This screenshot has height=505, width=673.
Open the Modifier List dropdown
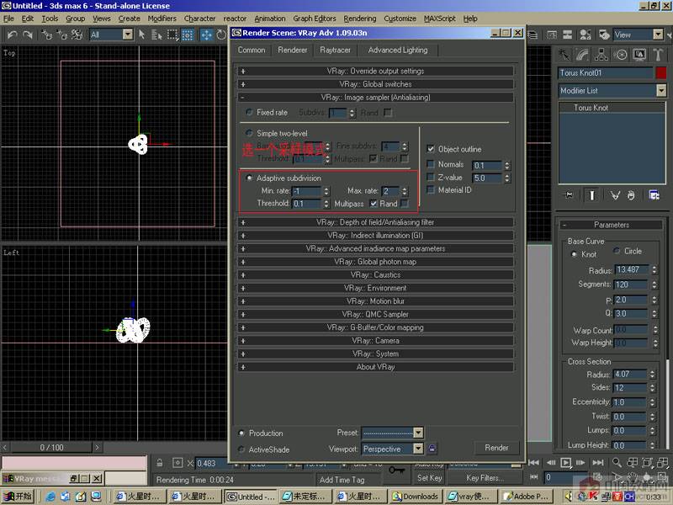pos(661,91)
